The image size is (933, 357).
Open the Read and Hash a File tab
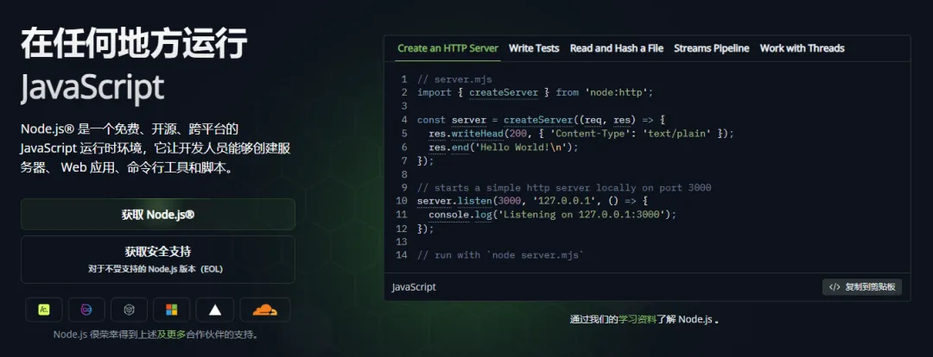click(617, 48)
